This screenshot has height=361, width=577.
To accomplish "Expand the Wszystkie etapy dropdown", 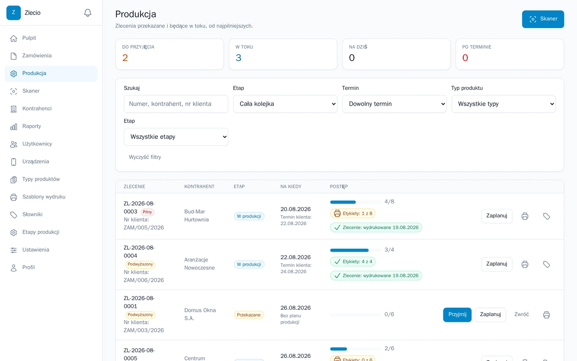I will [x=176, y=137].
